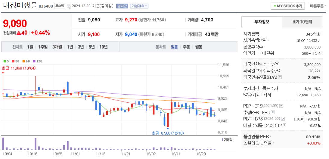Image resolution: width=329 pixels, height=159 pixels.
Task: Click the MY STOCK 추가 button
Action: click(x=287, y=6)
